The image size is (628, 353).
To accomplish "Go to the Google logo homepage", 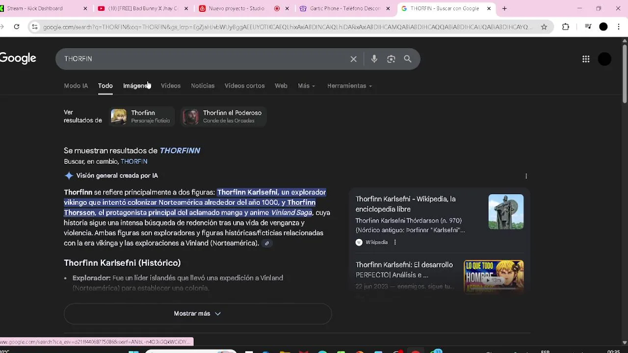I will pos(18,58).
